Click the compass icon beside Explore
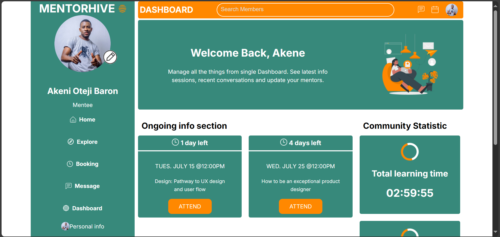Image resolution: width=500 pixels, height=237 pixels. [71, 142]
